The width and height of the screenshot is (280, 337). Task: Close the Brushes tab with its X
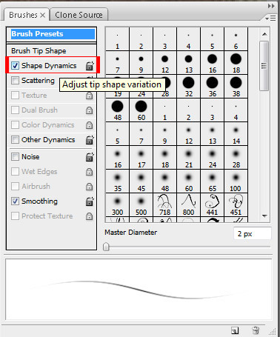[x=43, y=16]
